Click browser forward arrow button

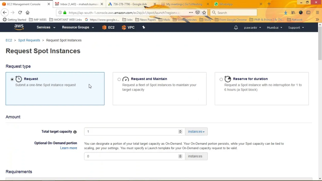click(x=12, y=12)
